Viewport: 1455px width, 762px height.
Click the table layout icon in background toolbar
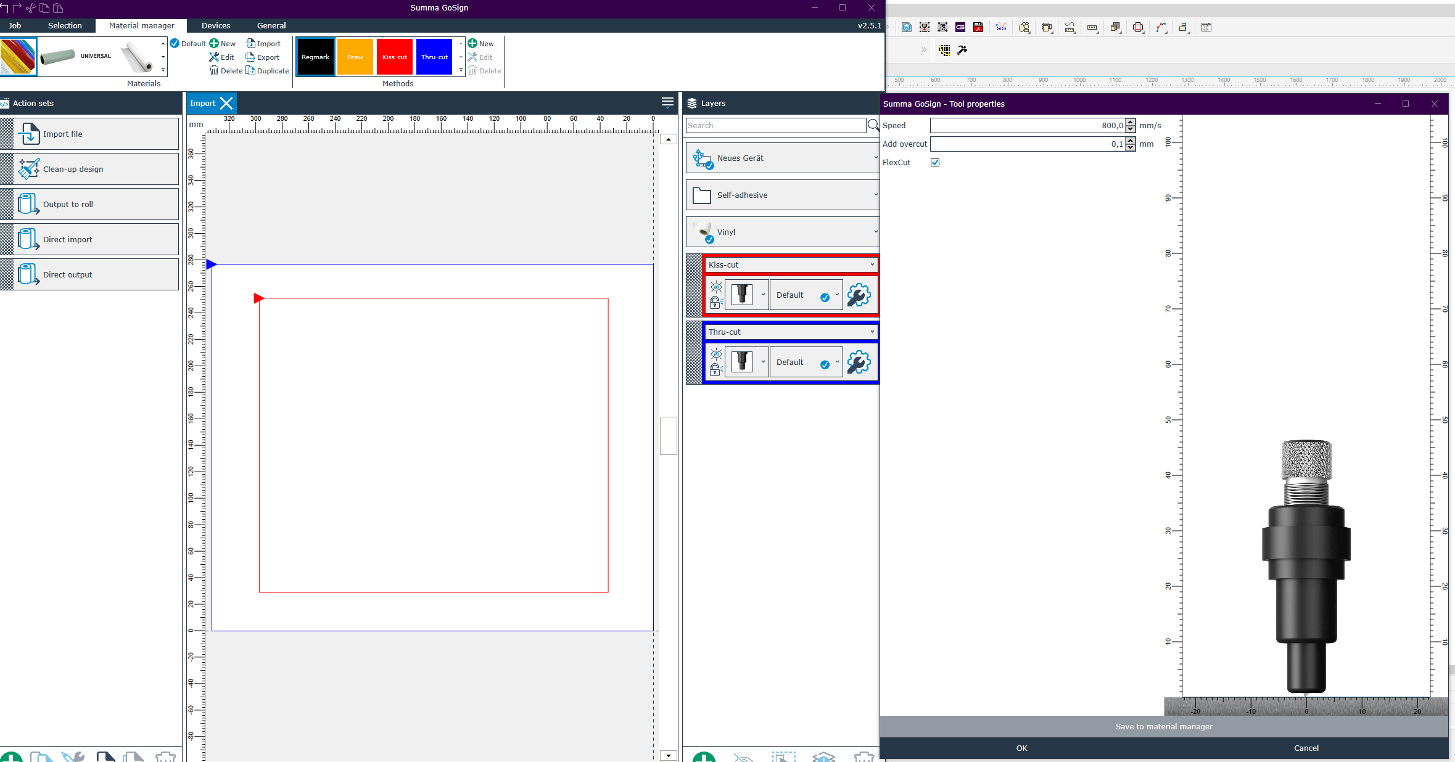(1206, 27)
